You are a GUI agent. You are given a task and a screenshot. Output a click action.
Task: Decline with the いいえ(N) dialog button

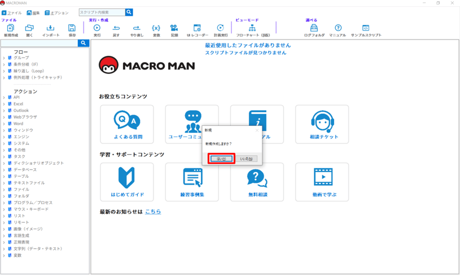247,159
